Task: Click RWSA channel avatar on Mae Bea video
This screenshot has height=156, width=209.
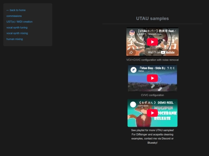Action: tap(134, 70)
